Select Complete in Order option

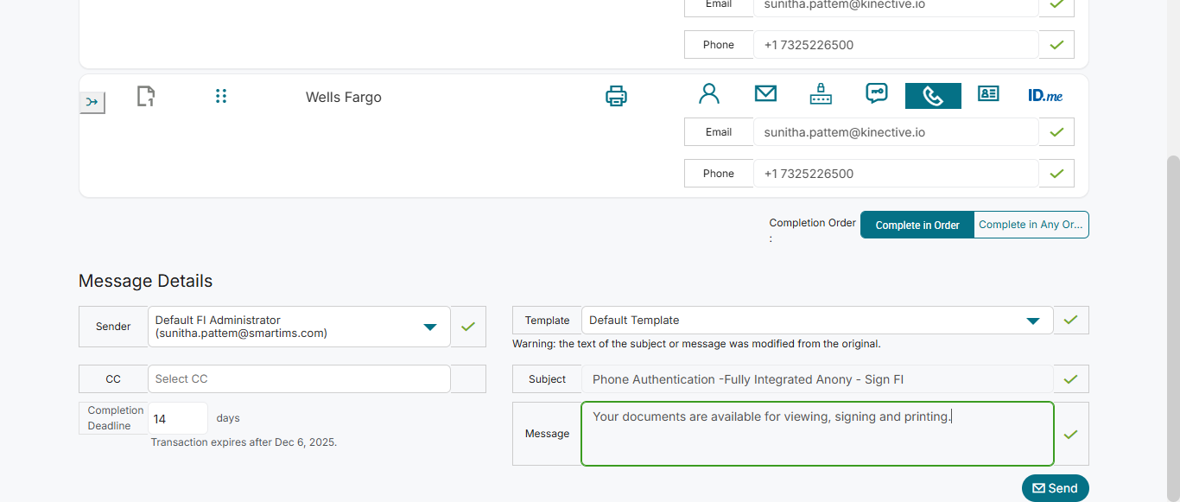[917, 225]
